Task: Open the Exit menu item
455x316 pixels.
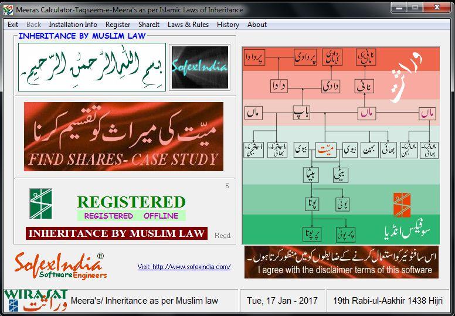Action: [x=13, y=25]
